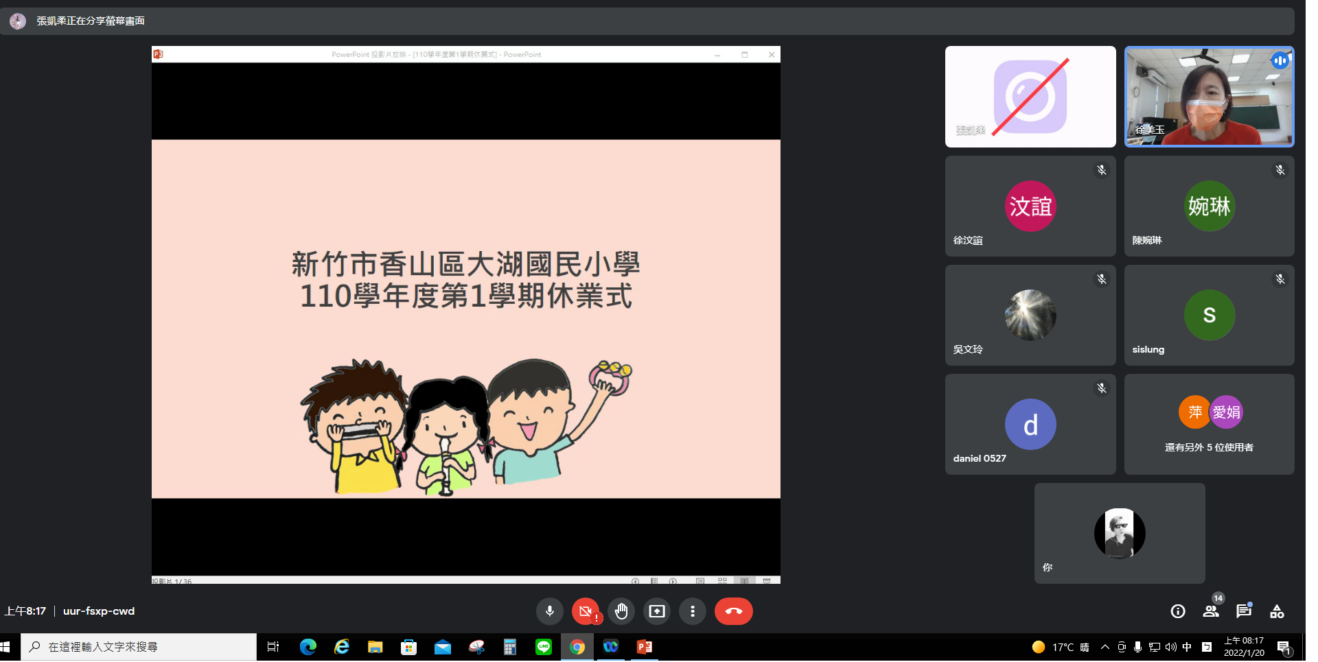This screenshot has width=1318, height=662.
Task: Open the volume control in system tray
Action: click(x=1171, y=647)
